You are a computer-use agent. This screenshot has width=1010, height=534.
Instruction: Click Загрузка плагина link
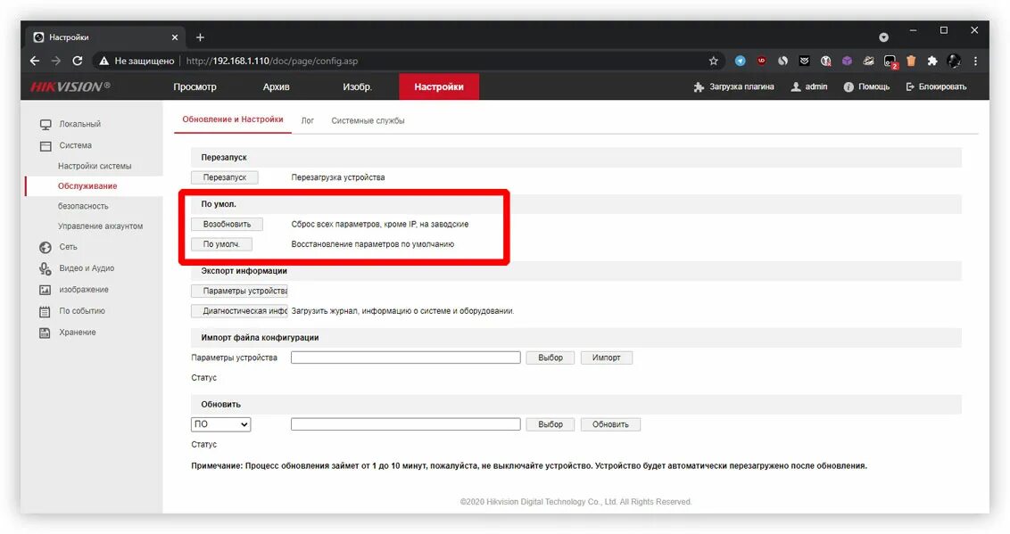point(741,86)
